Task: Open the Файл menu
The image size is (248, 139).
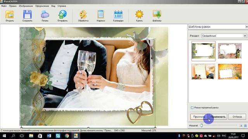Action: [4, 6]
